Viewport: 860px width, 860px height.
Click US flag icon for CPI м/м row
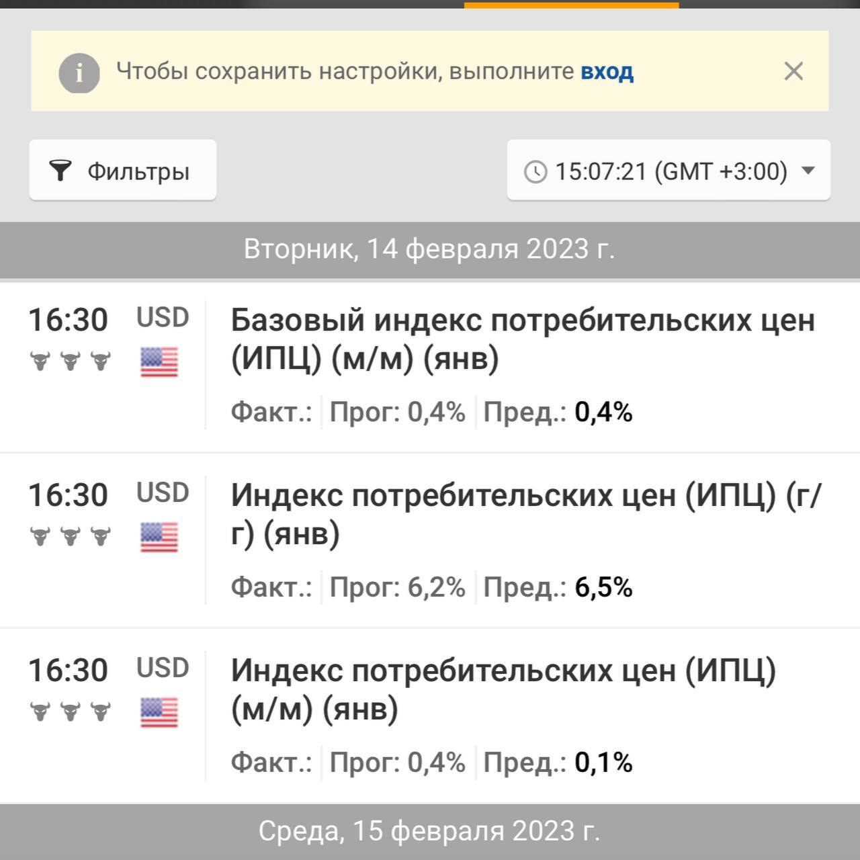coord(159,713)
